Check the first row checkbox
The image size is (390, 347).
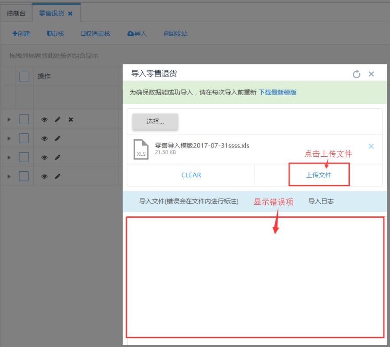(x=24, y=119)
